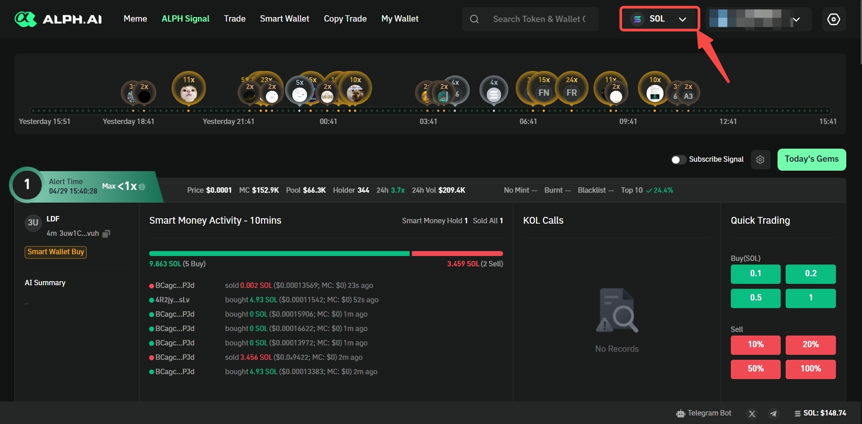Screen dimensions: 862x424
Task: Open the Telegram Bot link
Action: (703, 413)
